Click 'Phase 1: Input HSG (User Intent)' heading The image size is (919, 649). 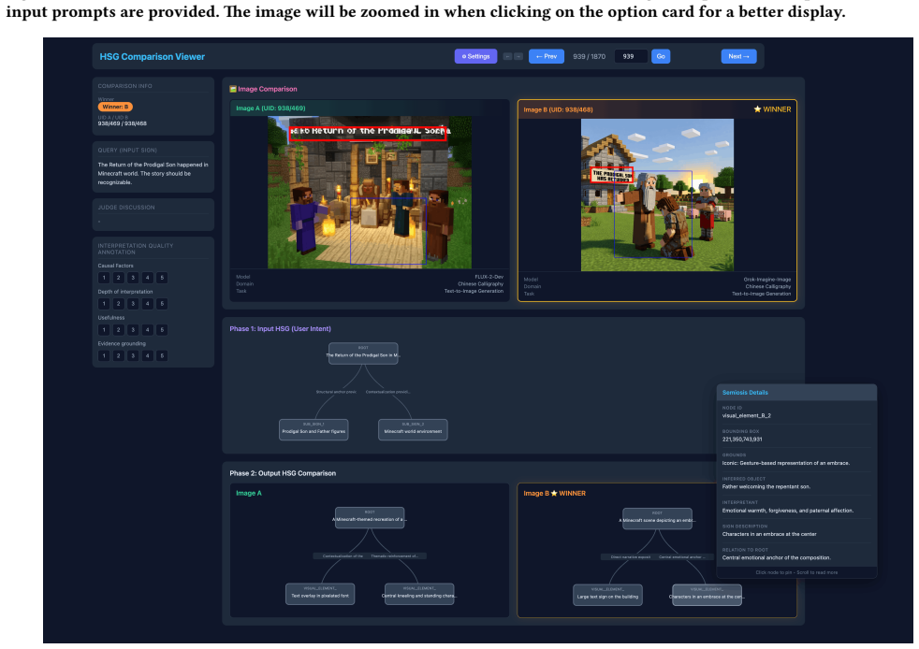tap(280, 328)
